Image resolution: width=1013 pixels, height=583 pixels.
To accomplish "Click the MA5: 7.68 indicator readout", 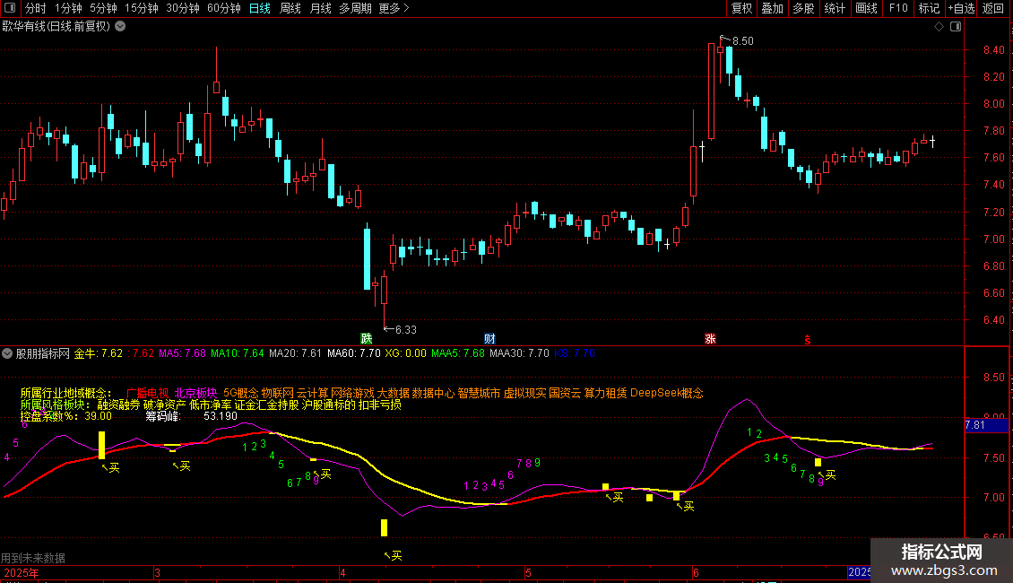I will point(182,353).
